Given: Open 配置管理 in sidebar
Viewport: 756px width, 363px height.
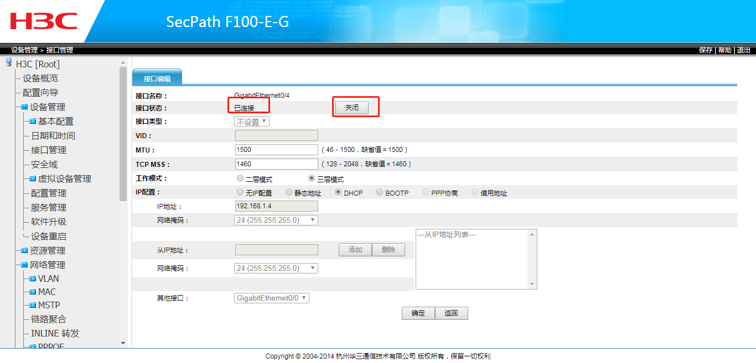Looking at the screenshot, I should 49,193.
